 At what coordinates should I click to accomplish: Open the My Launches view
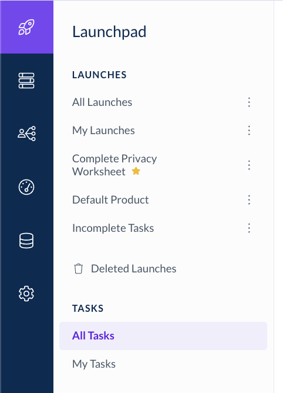click(x=103, y=131)
